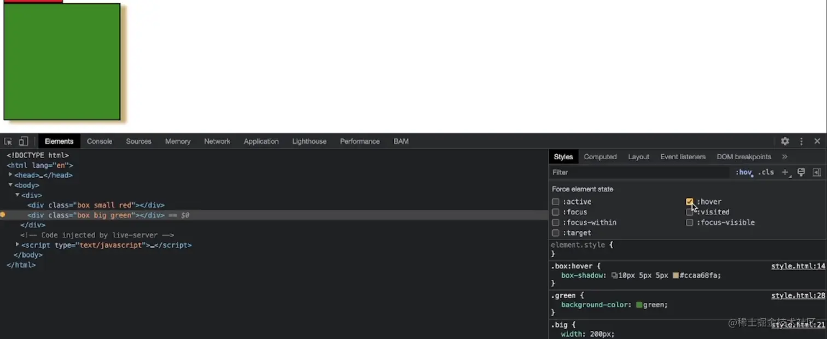Open the Network tab
Viewport: 827px width, 339px height.
tap(217, 141)
